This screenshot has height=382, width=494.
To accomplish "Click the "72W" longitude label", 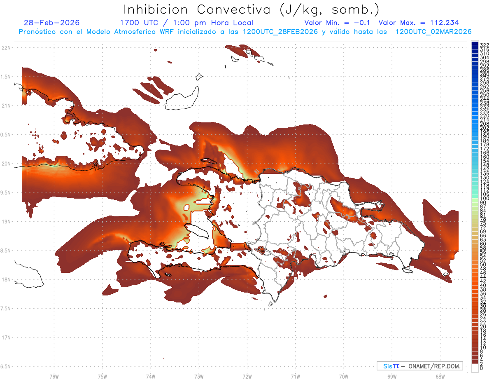I will pos(247,376).
